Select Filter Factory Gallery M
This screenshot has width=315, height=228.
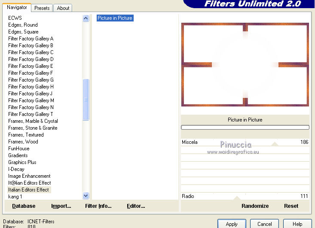pyautogui.click(x=31, y=100)
